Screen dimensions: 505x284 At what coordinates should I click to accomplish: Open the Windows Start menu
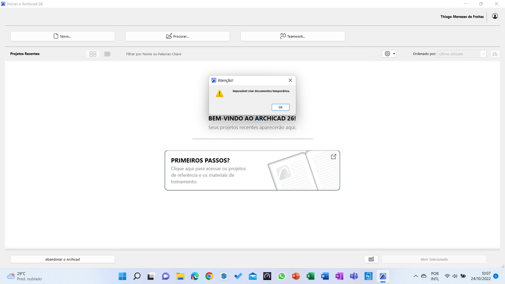122,276
